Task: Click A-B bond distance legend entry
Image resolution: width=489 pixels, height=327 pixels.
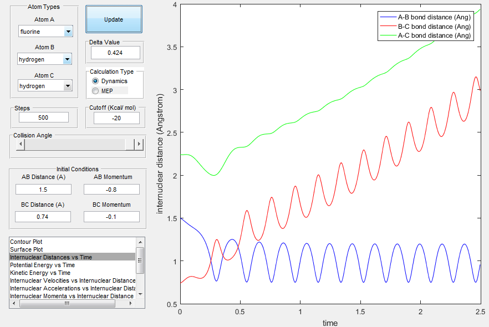Action: coord(426,17)
